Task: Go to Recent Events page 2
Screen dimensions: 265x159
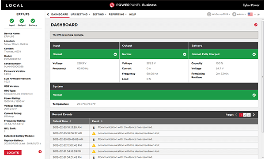Action: coord(245,115)
